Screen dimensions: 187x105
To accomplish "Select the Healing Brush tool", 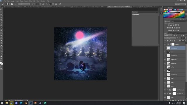I will (1, 25).
